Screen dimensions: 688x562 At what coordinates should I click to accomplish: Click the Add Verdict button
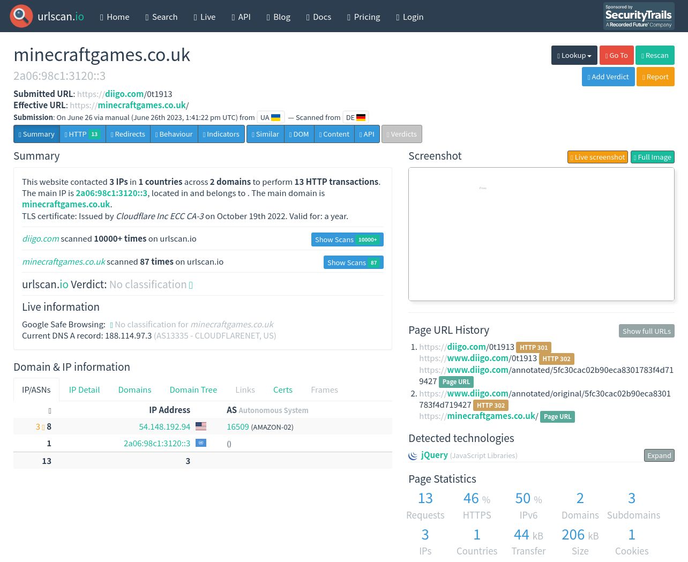[608, 77]
